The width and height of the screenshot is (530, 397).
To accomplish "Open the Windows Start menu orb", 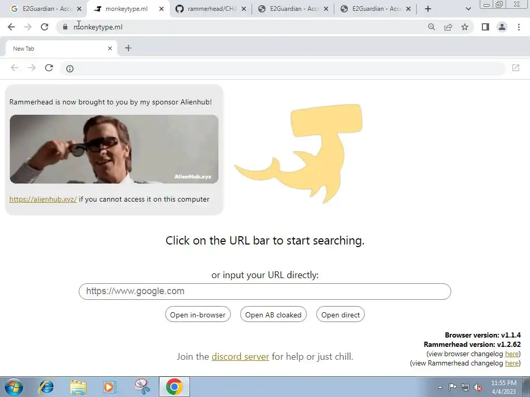I will [14, 387].
